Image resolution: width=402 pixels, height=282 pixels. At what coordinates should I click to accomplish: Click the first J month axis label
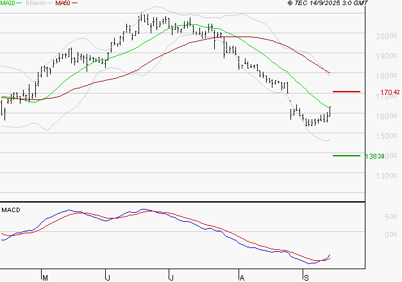click(108, 278)
